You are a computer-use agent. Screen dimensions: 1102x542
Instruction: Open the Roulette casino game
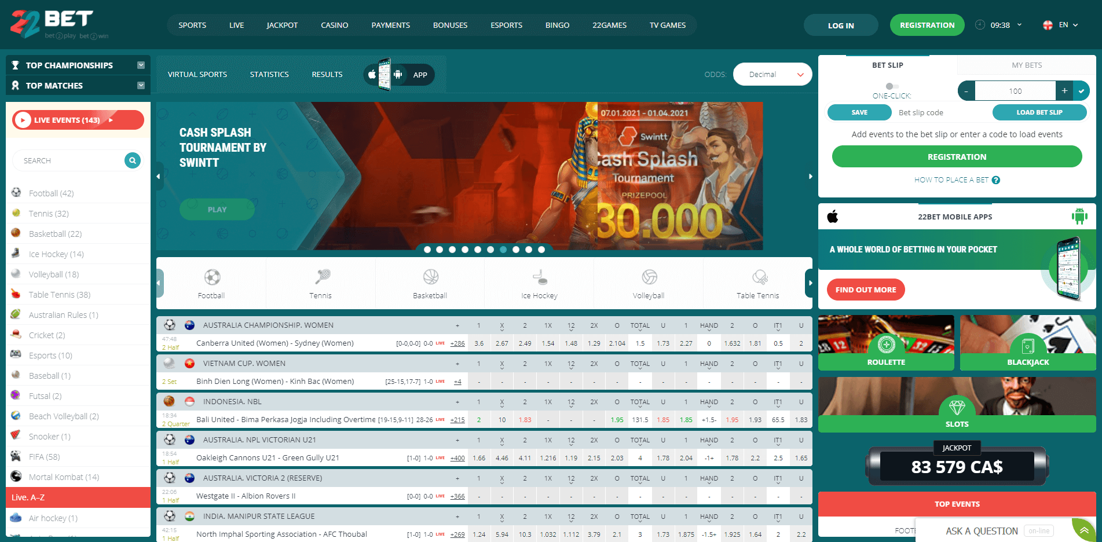coord(885,343)
